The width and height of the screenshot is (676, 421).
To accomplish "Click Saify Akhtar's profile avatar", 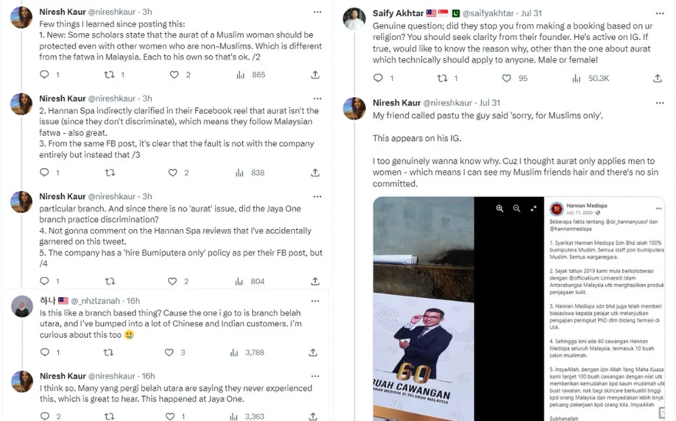I will (x=355, y=18).
